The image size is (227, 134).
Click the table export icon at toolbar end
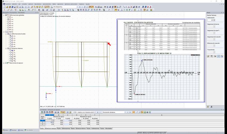(150, 112)
